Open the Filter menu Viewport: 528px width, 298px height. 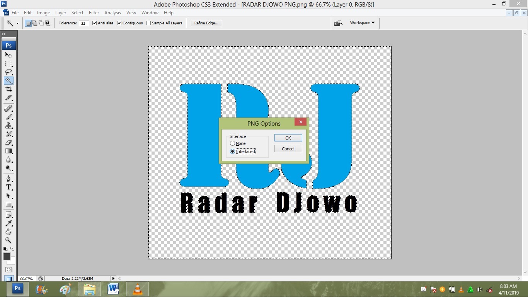[x=94, y=13]
